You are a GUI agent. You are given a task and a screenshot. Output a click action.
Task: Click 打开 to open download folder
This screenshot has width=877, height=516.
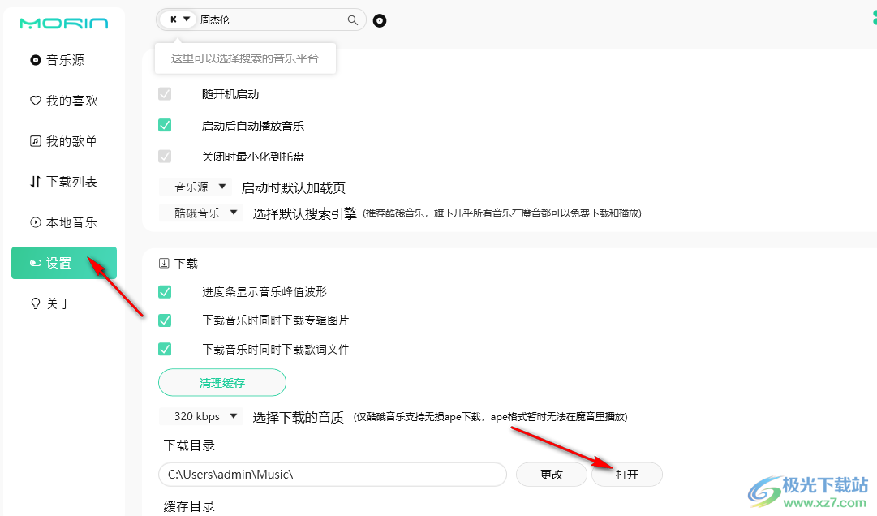tap(627, 475)
